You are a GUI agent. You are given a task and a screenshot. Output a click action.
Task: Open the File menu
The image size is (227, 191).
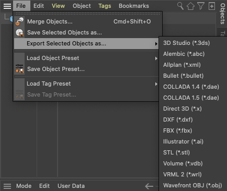[21, 6]
